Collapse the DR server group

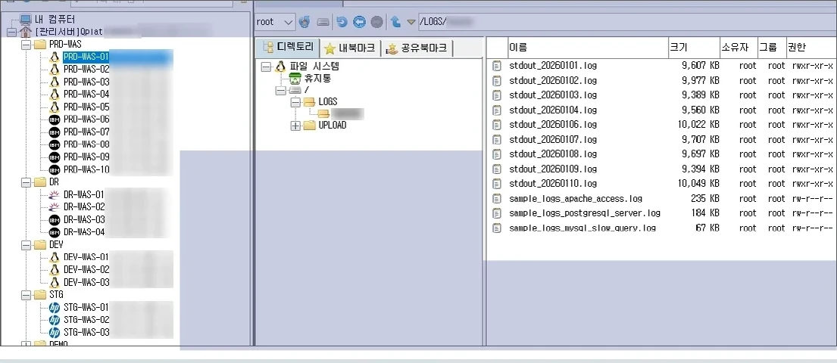[x=26, y=182]
